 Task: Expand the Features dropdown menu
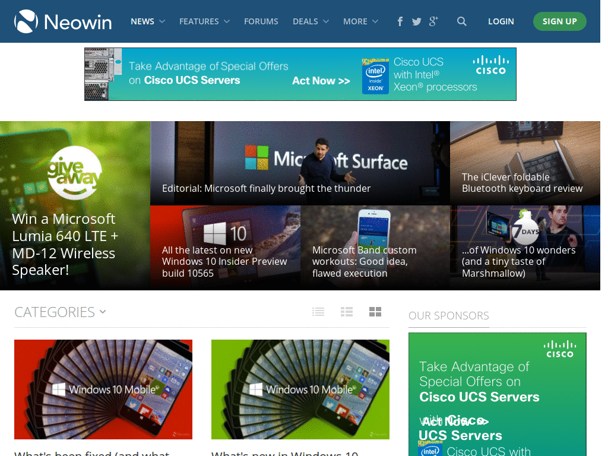pyautogui.click(x=204, y=21)
